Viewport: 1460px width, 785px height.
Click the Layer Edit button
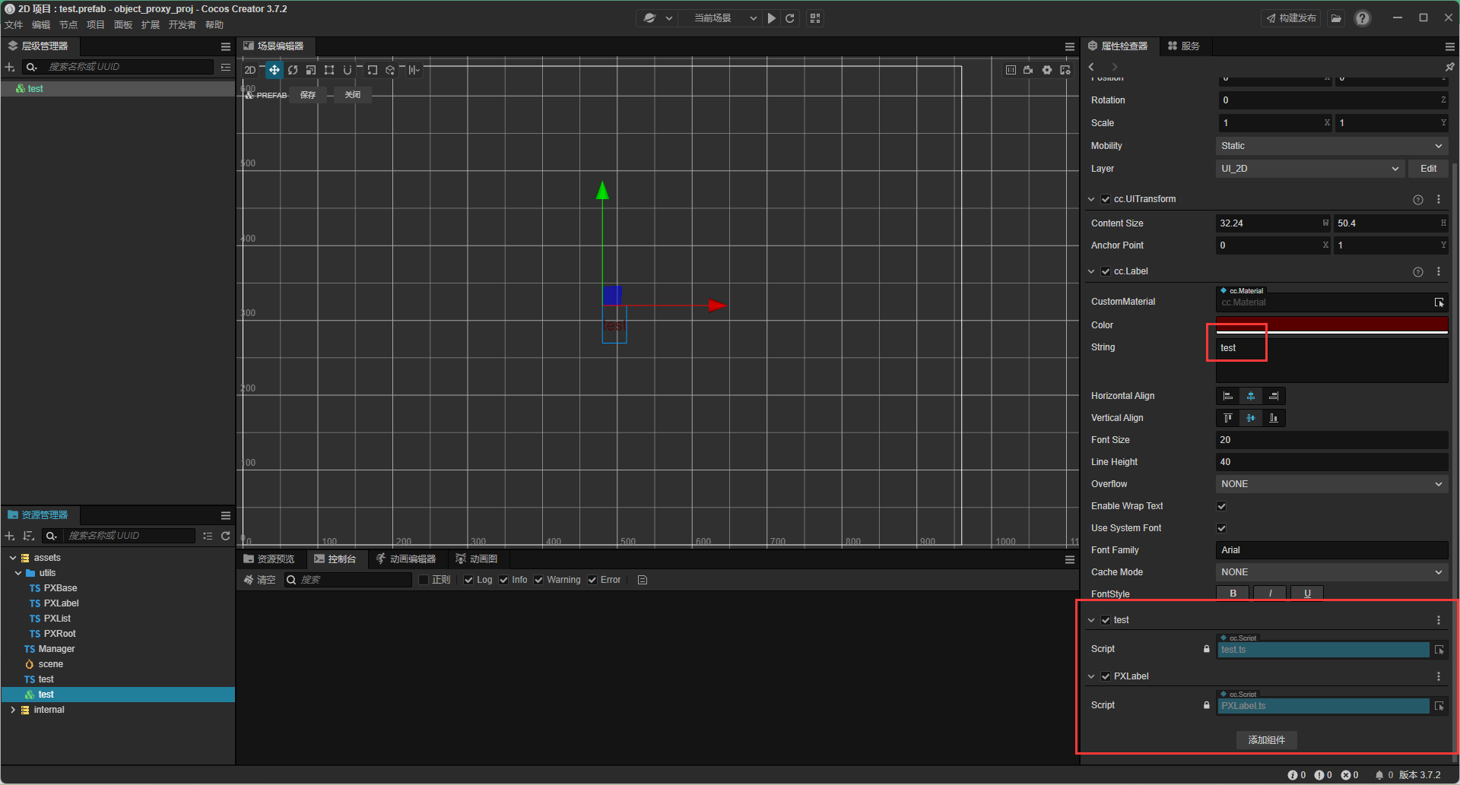click(1428, 169)
